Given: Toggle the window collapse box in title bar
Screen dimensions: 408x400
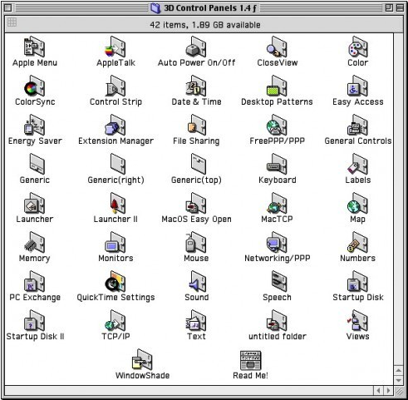Looking at the screenshot, I should coord(400,7).
